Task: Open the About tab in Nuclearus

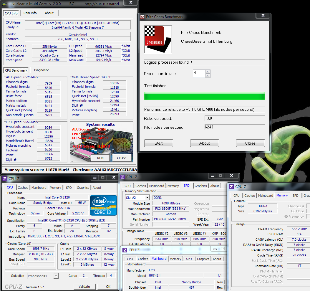Action: [x=49, y=13]
